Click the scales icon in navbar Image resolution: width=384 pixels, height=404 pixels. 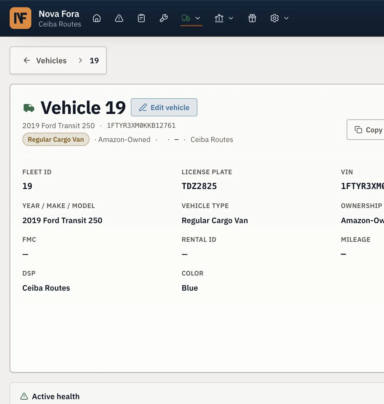coord(219,18)
